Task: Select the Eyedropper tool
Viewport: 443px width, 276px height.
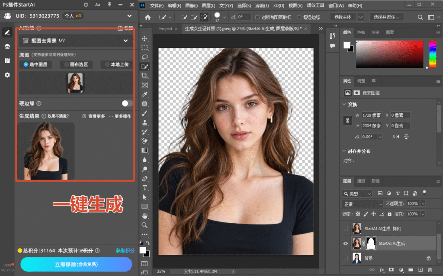Action: (144, 94)
